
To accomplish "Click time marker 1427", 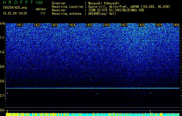I will pos(124,25).
